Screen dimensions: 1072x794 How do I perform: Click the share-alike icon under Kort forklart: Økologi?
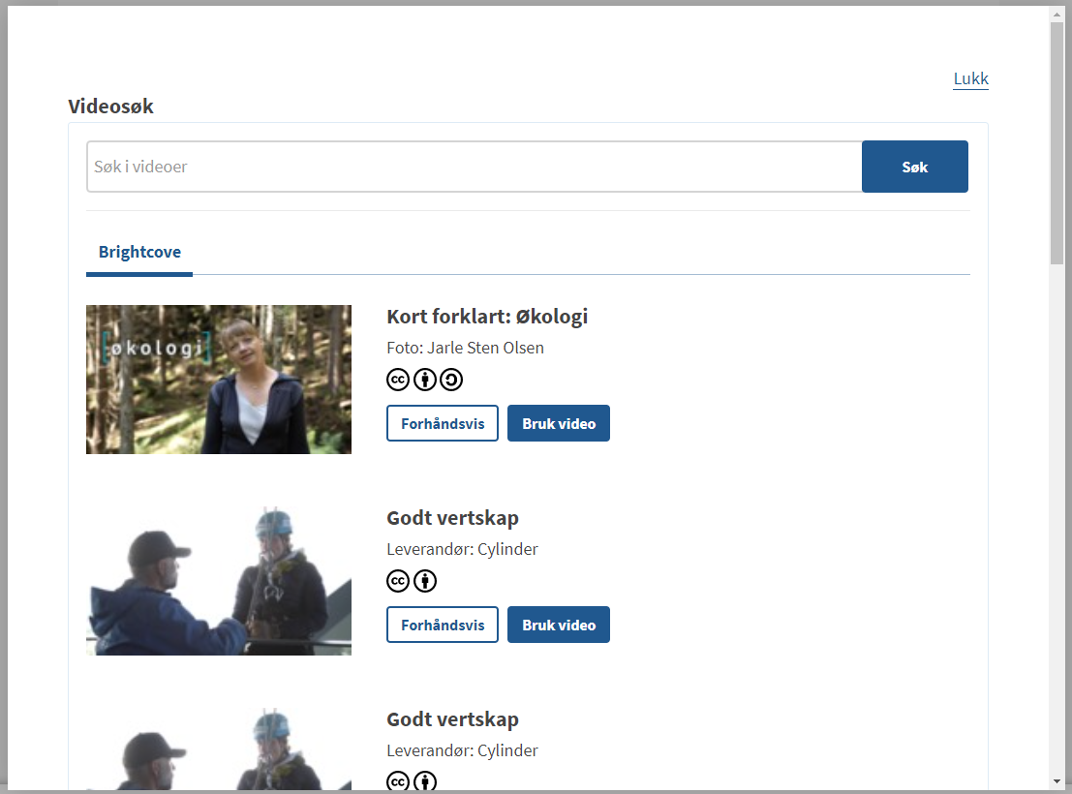click(451, 380)
